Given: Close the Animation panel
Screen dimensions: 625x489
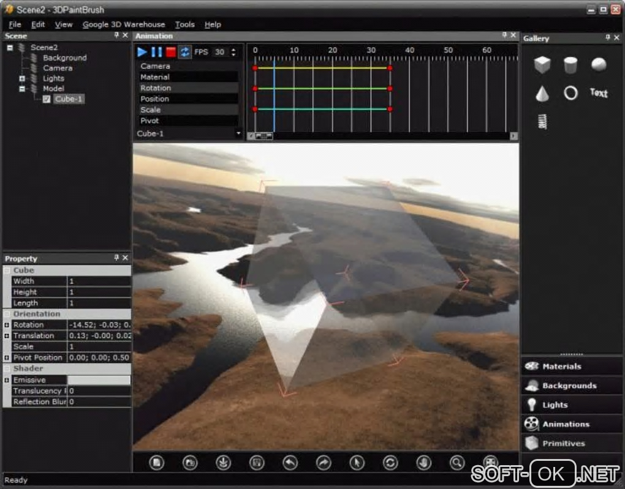Looking at the screenshot, I should point(513,35).
